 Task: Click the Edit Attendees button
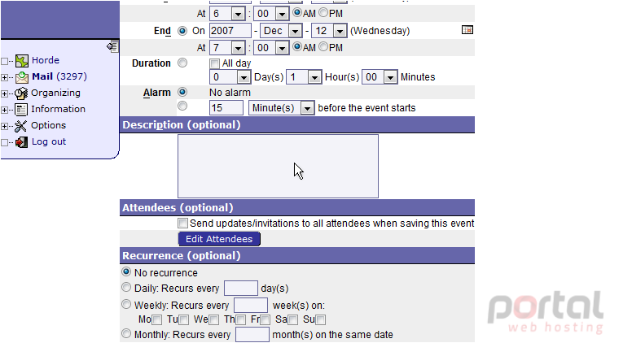[x=219, y=239]
